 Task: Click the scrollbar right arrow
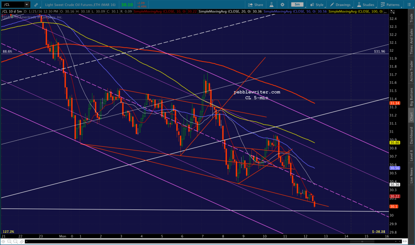tap(400, 241)
